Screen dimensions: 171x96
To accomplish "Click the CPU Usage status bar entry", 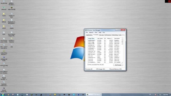I will tap(100, 69).
